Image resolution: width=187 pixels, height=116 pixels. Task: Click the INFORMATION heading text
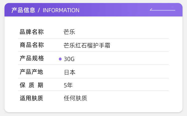coord(61,10)
